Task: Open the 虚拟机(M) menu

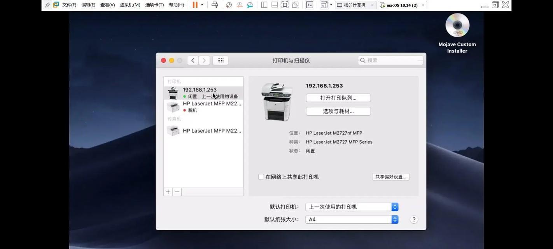Action: click(x=130, y=5)
